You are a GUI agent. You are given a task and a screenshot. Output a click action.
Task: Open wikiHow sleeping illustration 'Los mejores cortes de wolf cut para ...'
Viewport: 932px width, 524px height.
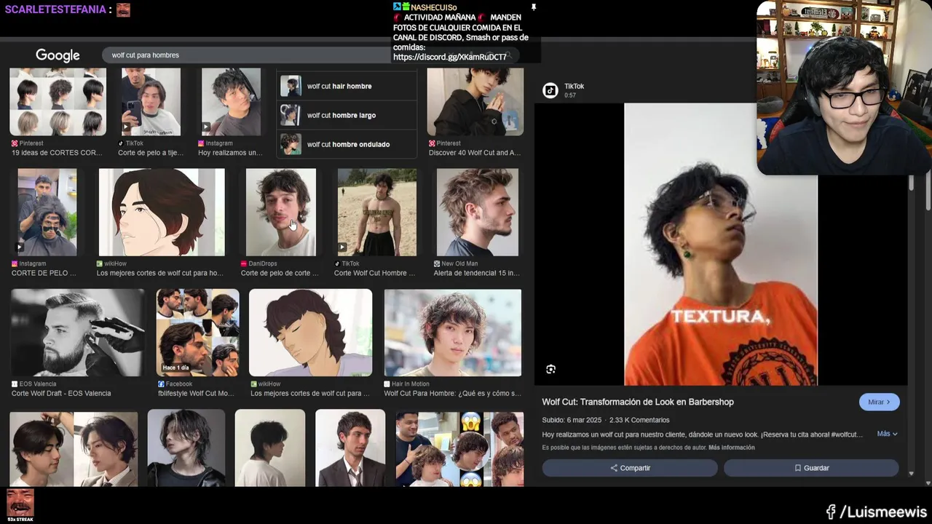coord(311,333)
